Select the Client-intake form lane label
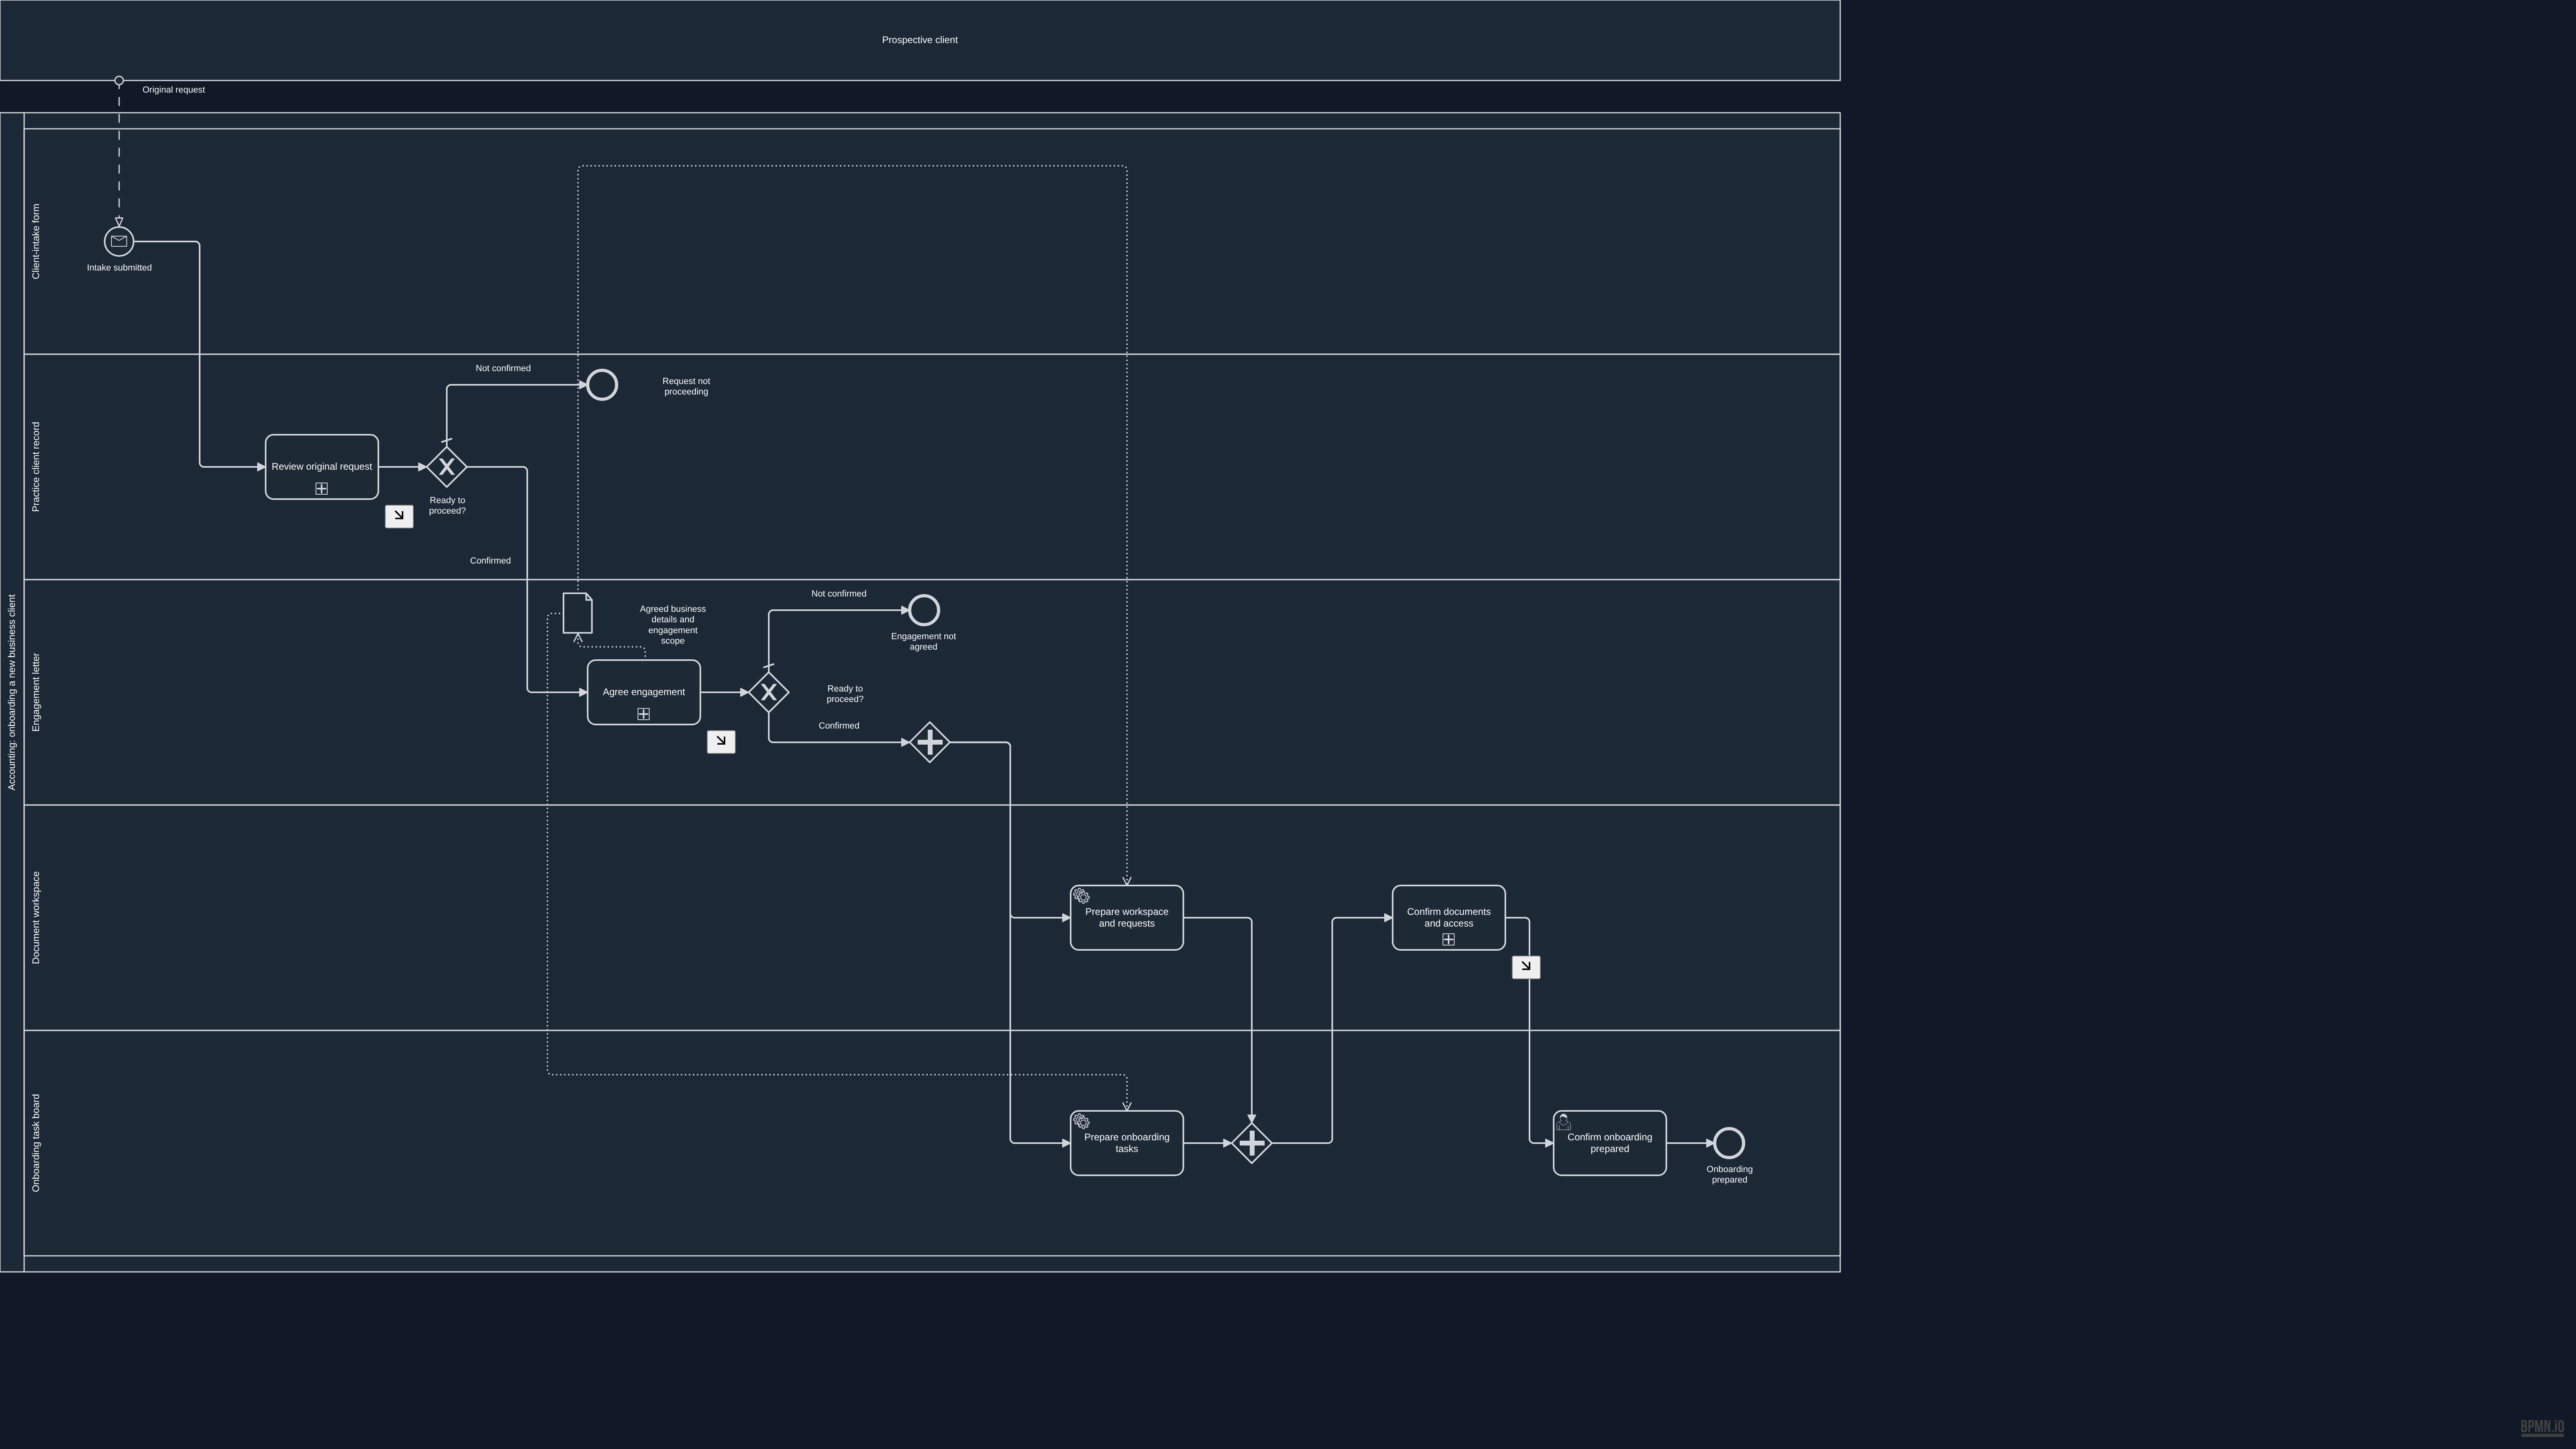This screenshot has width=2576, height=1449. point(36,241)
